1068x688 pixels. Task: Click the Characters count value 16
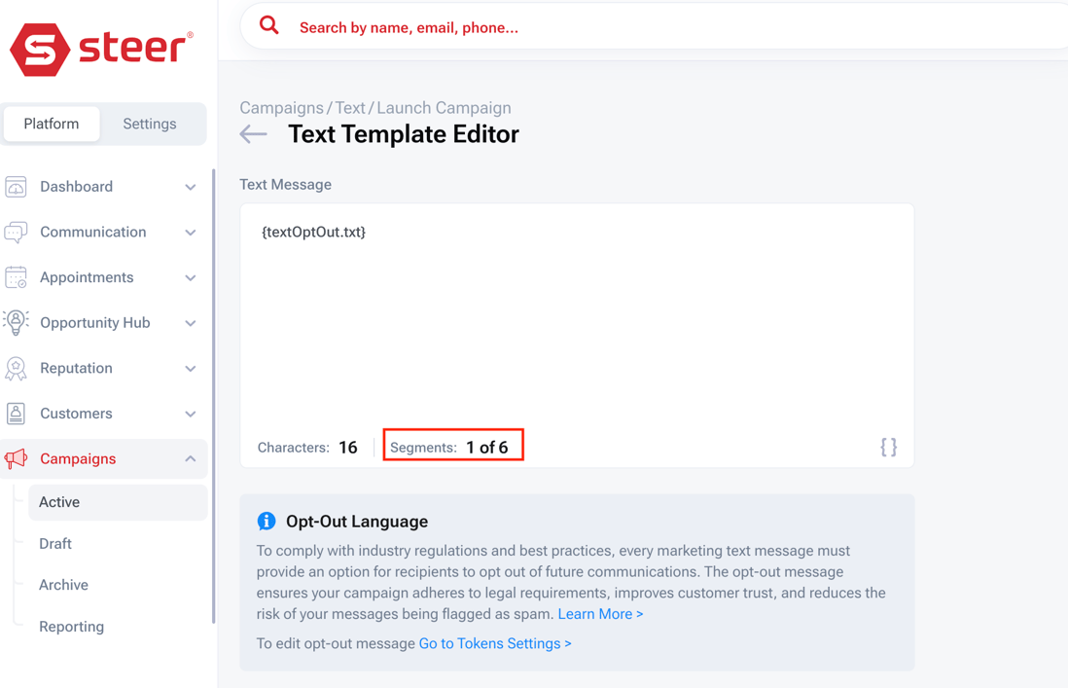[348, 447]
